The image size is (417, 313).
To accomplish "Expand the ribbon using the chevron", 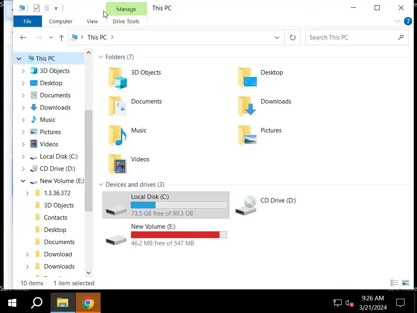I will (x=397, y=21).
